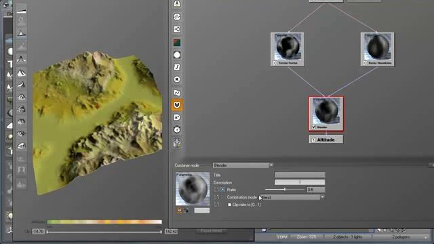Select the noise node icon above fractal
The image size is (434, 244).
[x=177, y=17]
